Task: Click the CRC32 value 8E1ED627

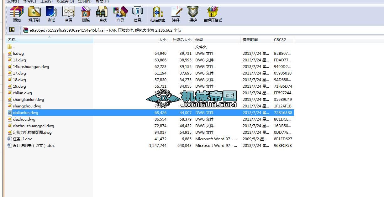Action: (x=283, y=139)
